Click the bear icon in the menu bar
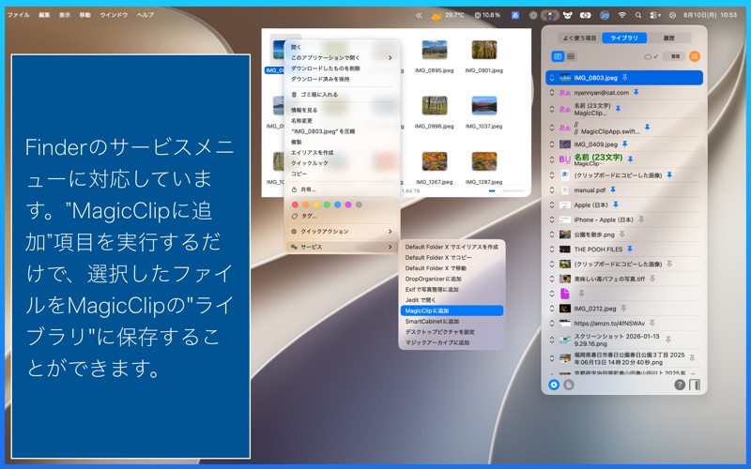The image size is (751, 469). click(568, 15)
